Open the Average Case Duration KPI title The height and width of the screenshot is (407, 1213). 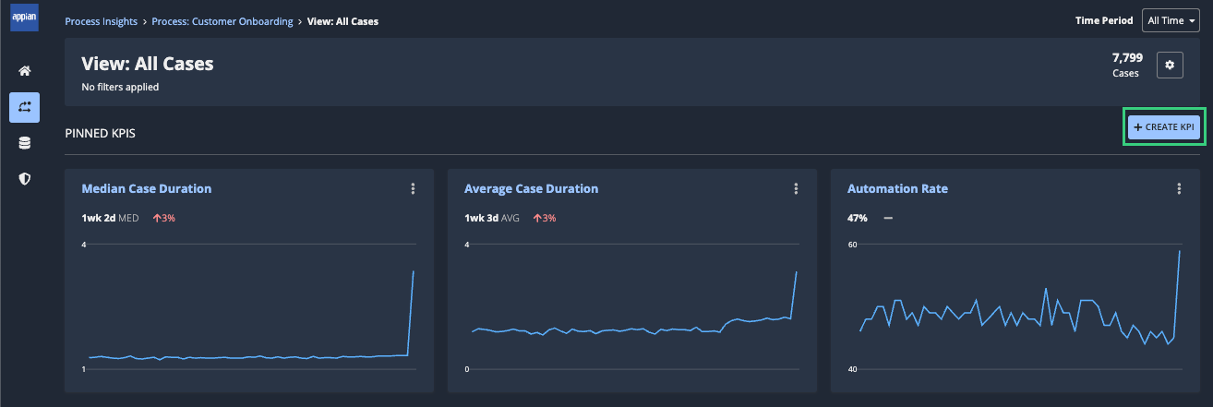pos(531,188)
